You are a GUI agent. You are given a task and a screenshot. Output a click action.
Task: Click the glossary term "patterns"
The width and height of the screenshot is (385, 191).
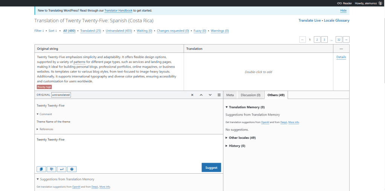coord(79,62)
